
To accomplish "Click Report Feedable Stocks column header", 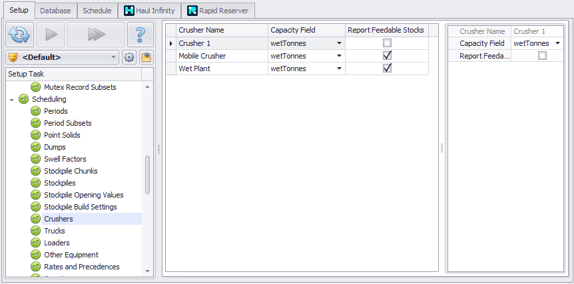I will point(387,30).
